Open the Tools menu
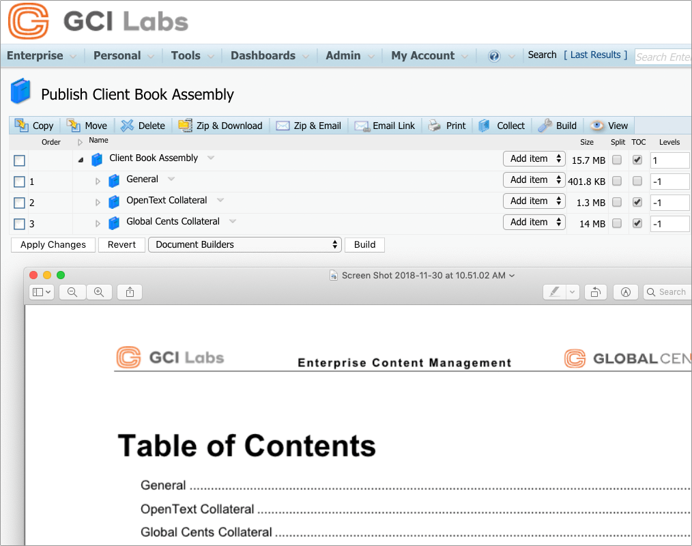 click(193, 55)
